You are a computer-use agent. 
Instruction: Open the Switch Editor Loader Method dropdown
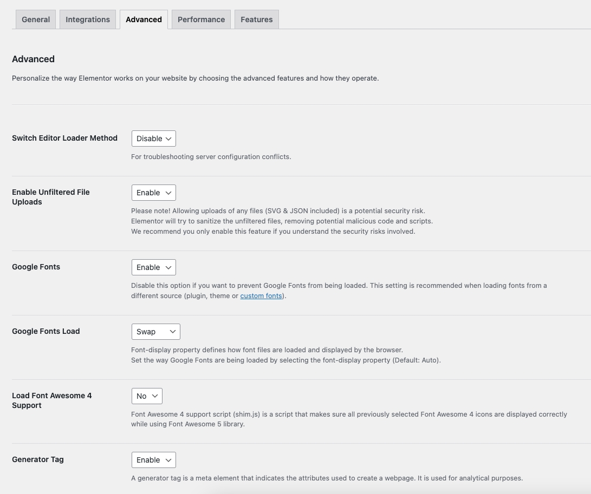coord(154,139)
